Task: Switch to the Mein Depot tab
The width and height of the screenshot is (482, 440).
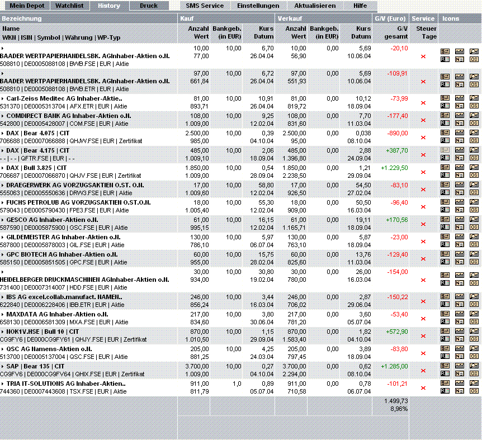Action: (27, 6)
